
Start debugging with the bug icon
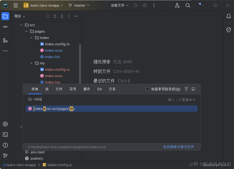145,5
